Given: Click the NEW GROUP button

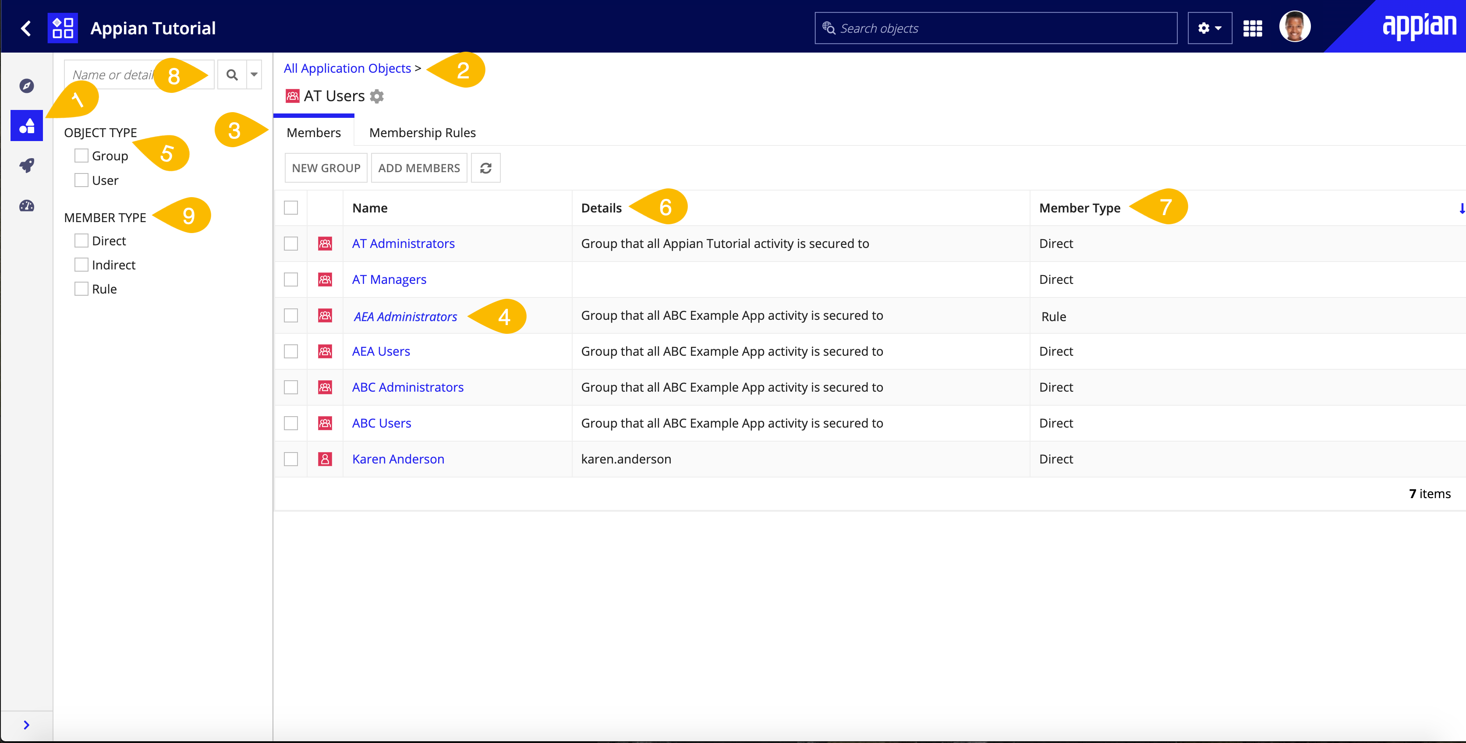Looking at the screenshot, I should pos(326,168).
